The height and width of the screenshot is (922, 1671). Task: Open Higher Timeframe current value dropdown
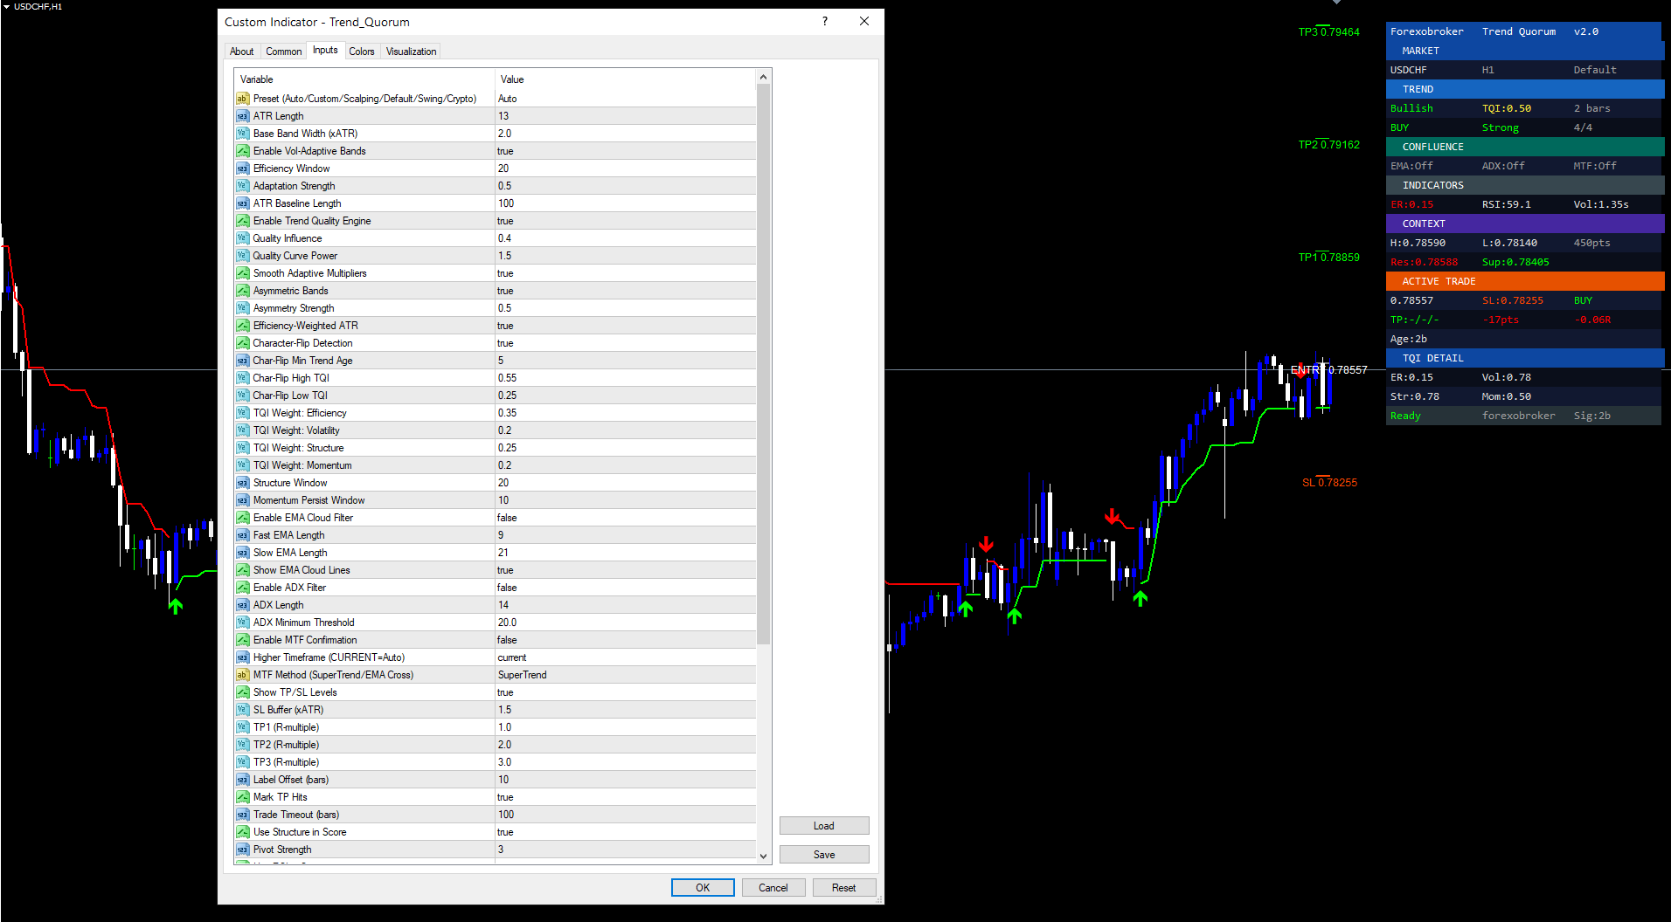pyautogui.click(x=625, y=657)
